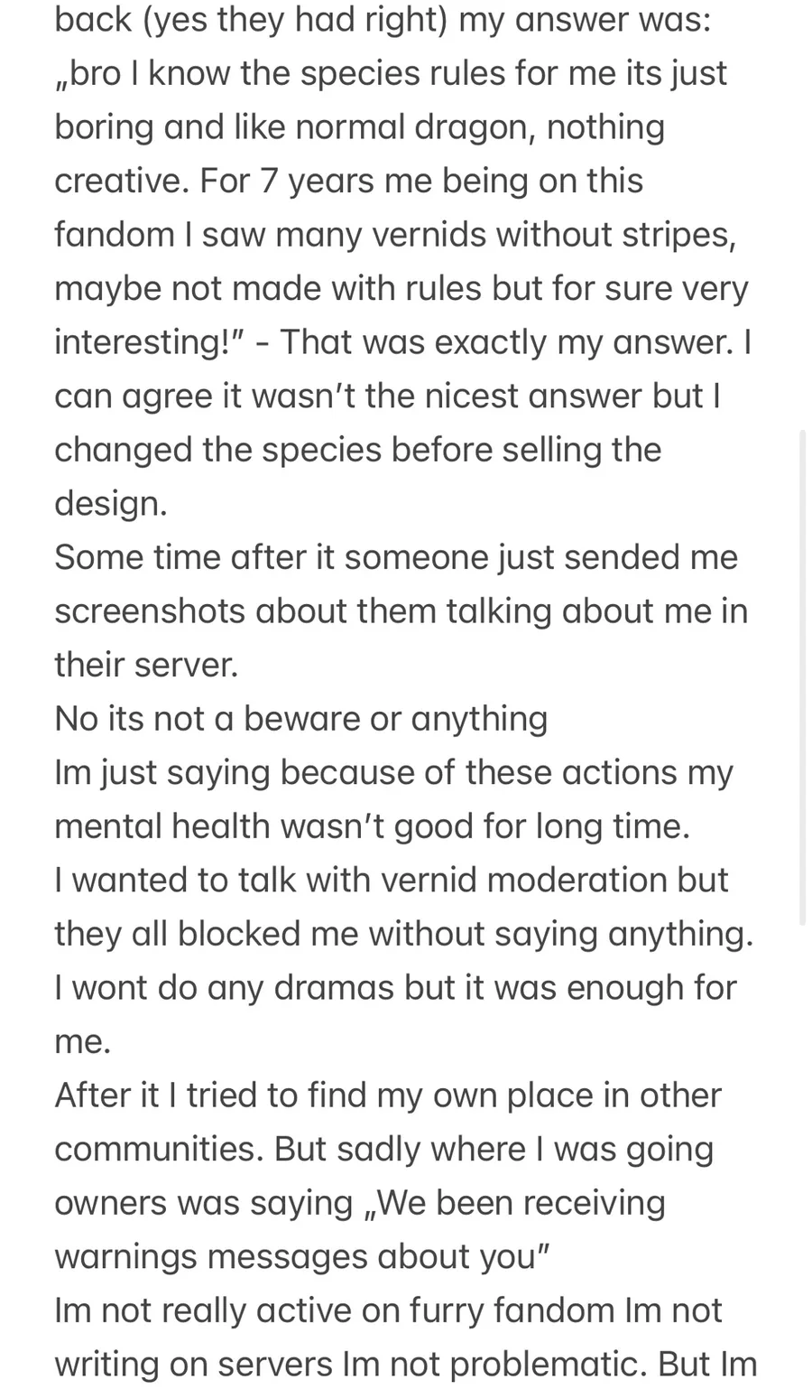The image size is (812, 1389).
Task: Tap the last line 'writing on servers Im not problematic'
Action: (406, 1365)
